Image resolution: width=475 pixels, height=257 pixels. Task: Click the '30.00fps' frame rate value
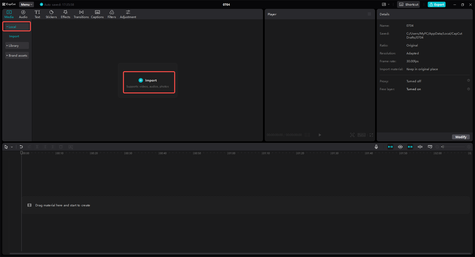[412, 61]
